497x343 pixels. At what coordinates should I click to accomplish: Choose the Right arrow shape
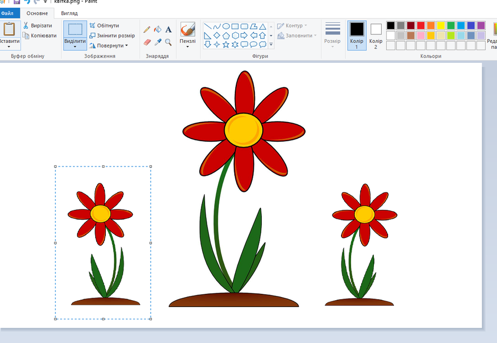click(244, 35)
